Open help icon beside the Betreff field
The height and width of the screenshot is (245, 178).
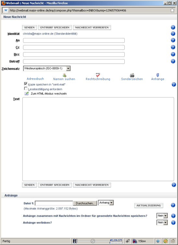tap(173, 61)
